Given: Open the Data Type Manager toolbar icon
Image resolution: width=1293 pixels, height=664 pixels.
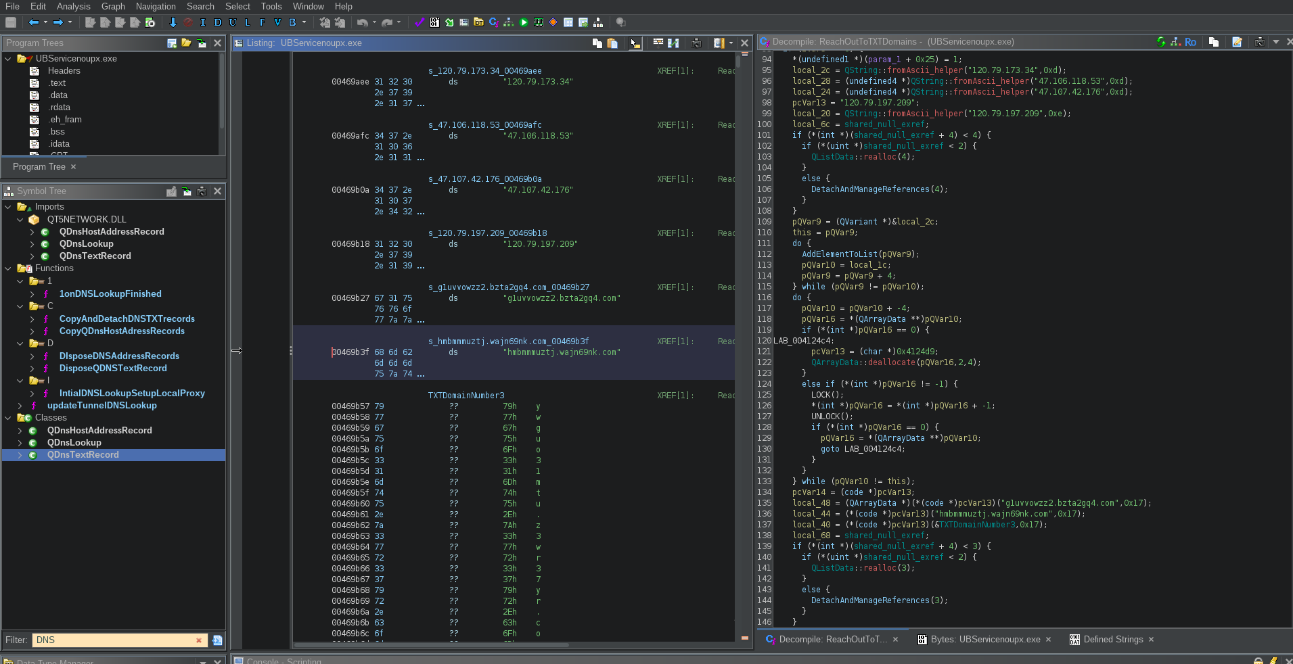Looking at the screenshot, I should [479, 22].
